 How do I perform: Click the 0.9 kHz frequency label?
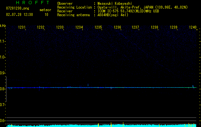pyautogui.click(x=3, y=73)
